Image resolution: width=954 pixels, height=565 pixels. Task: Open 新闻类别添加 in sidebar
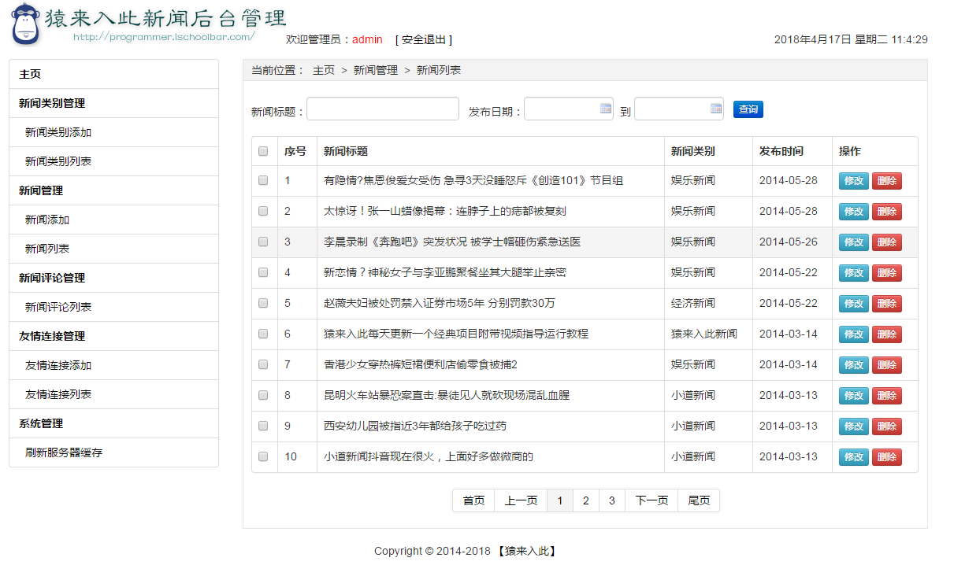pyautogui.click(x=113, y=132)
